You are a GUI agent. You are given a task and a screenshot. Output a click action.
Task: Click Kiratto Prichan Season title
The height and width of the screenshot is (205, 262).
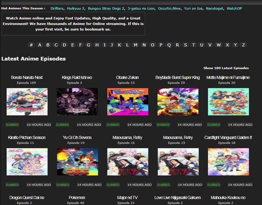tap(27, 138)
